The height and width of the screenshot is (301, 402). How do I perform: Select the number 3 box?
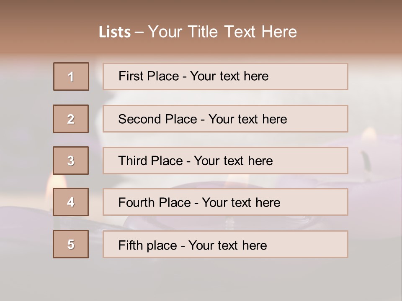(x=71, y=161)
